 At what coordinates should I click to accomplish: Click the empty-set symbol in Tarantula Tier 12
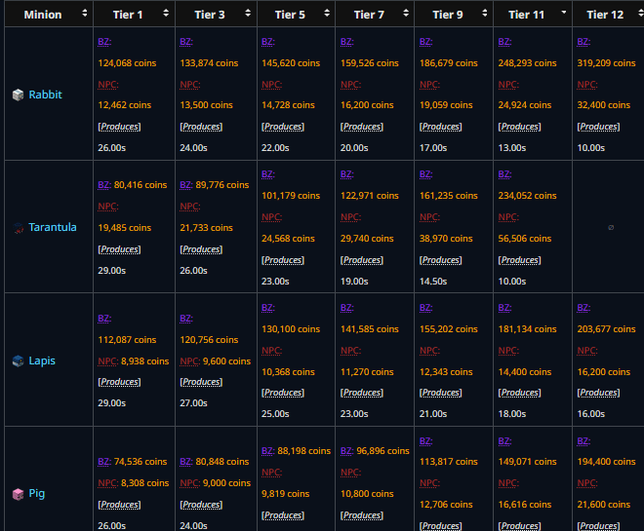point(611,228)
